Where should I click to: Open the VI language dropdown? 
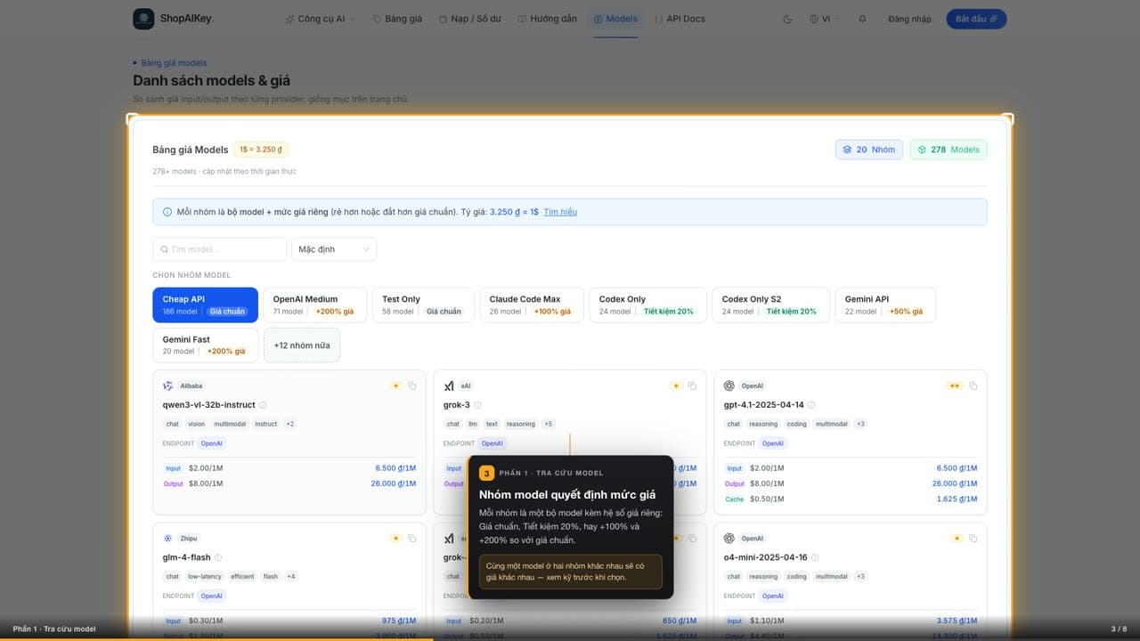pyautogui.click(x=824, y=19)
